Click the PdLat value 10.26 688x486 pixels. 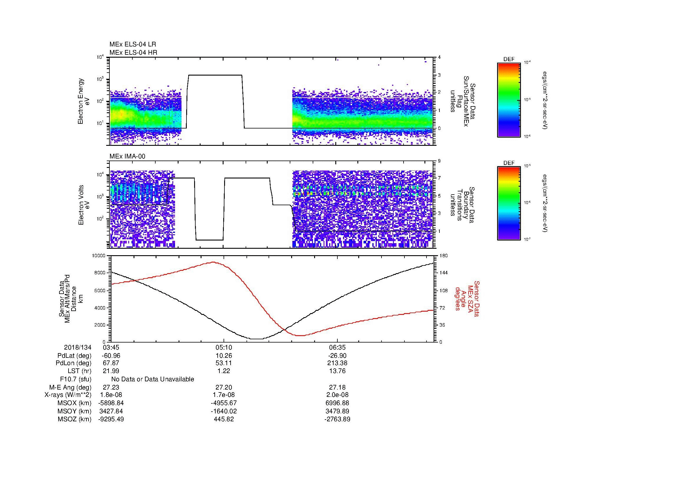(224, 356)
